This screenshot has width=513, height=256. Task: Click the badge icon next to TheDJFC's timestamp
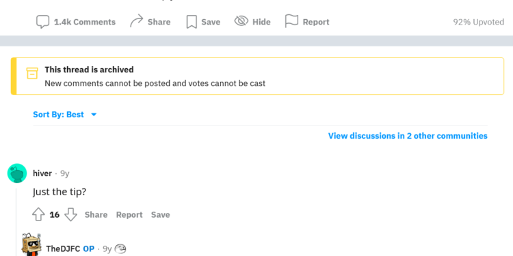120,248
